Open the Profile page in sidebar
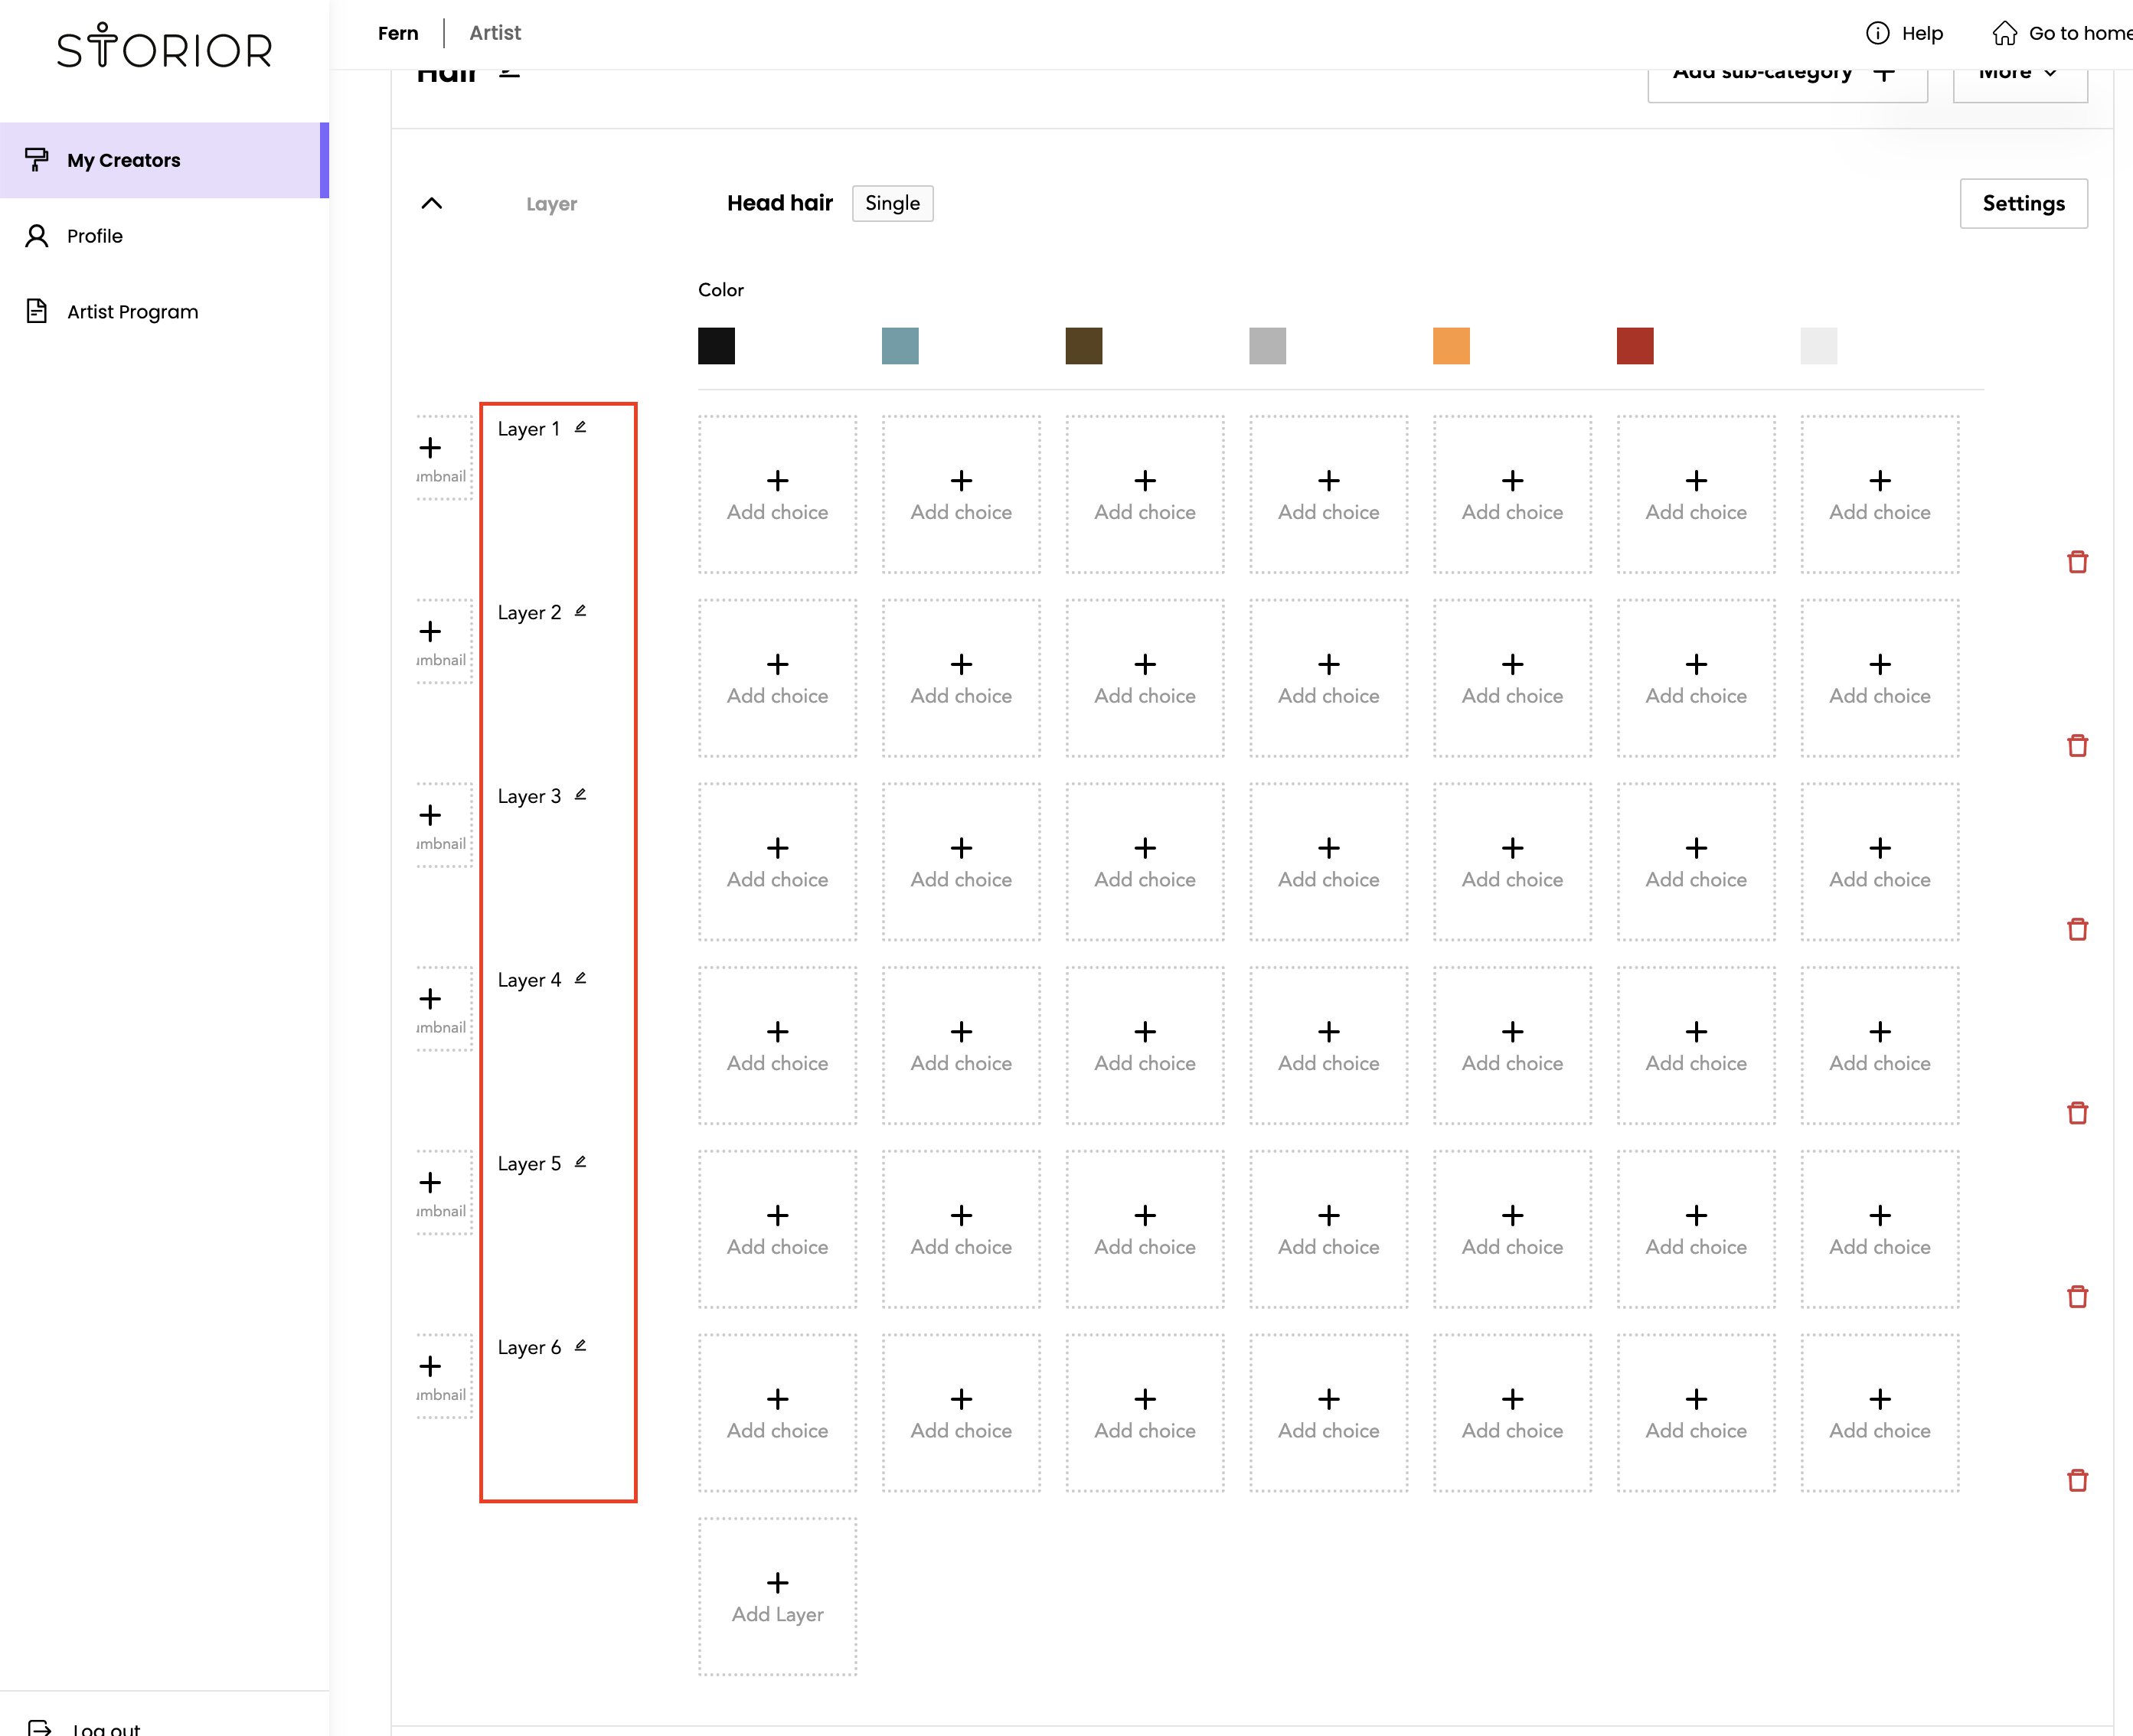This screenshot has height=1736, width=2133. coord(95,236)
